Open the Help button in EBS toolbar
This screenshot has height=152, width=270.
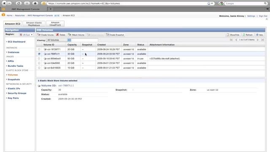click(259, 35)
